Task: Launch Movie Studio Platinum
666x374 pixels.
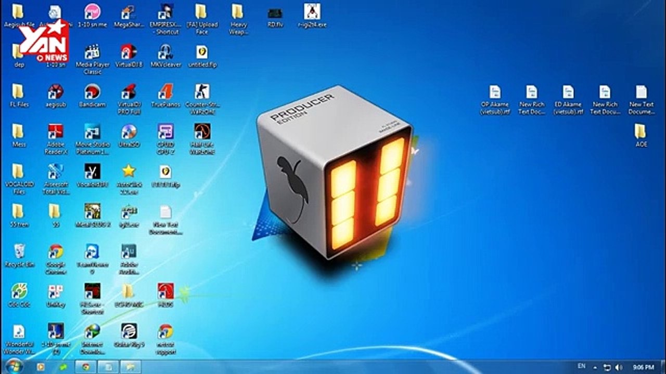Action: [x=92, y=139]
